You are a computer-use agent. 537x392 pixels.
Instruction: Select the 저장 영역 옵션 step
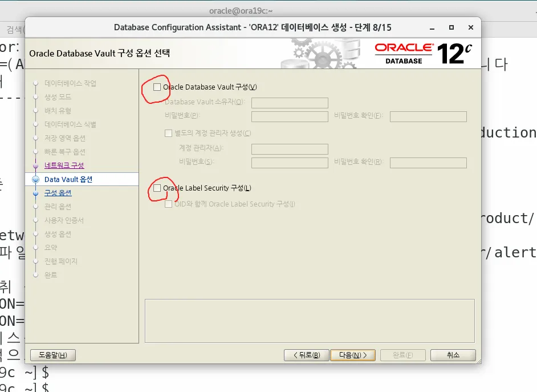pos(65,138)
